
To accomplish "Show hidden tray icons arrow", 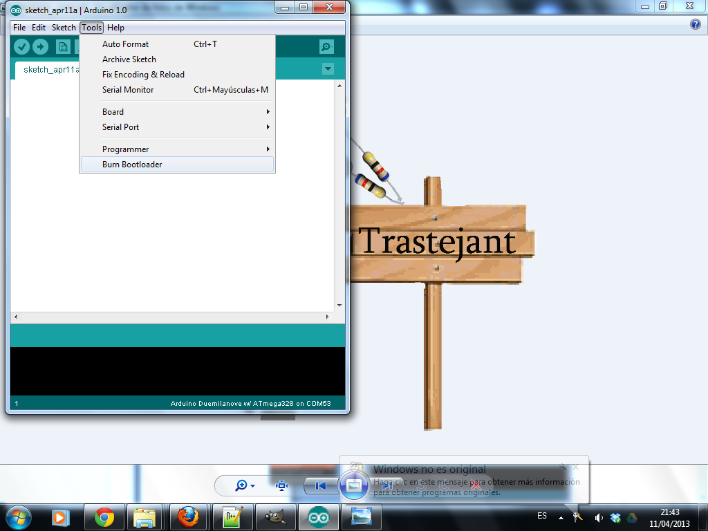I will (561, 518).
